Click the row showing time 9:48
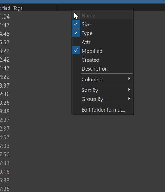 point(5,111)
